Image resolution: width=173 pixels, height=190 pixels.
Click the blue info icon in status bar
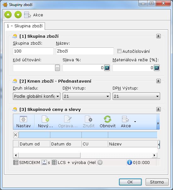pos(129,162)
